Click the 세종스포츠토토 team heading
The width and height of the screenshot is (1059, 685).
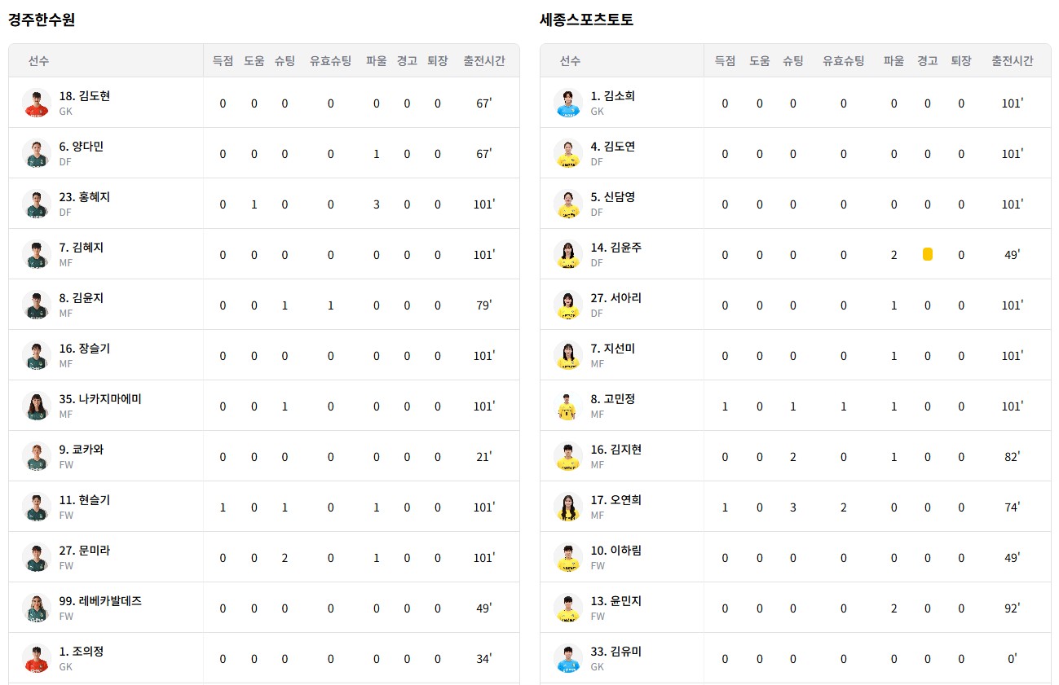point(586,20)
